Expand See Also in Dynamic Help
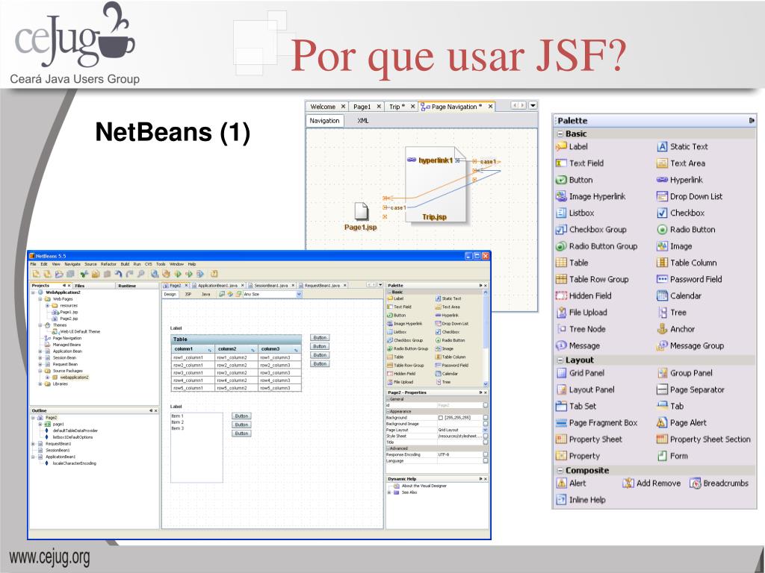This screenshot has height=573, width=765. pyautogui.click(x=388, y=492)
